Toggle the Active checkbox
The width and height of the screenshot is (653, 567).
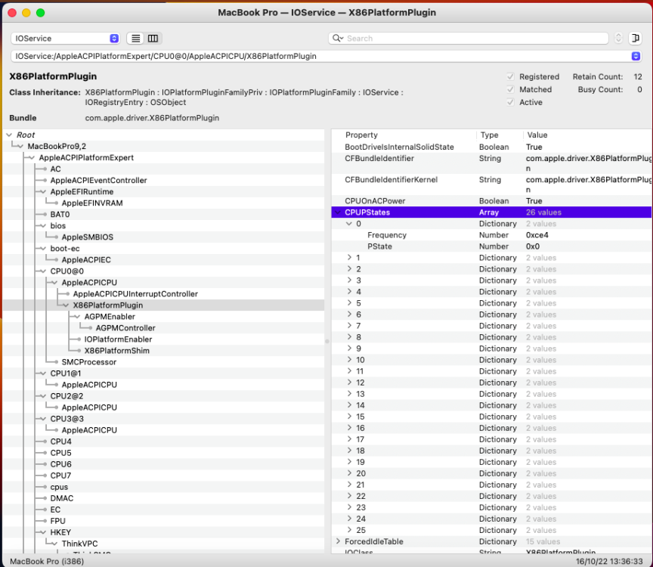510,103
